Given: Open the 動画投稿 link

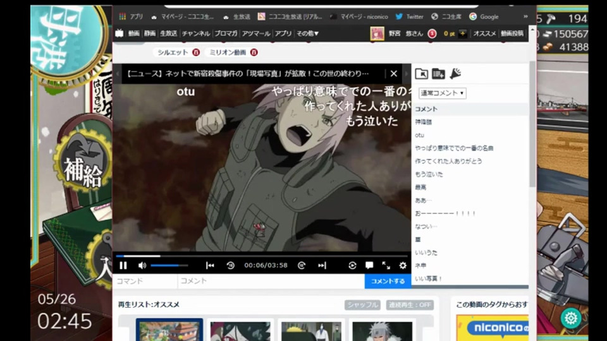Looking at the screenshot, I should coord(512,33).
